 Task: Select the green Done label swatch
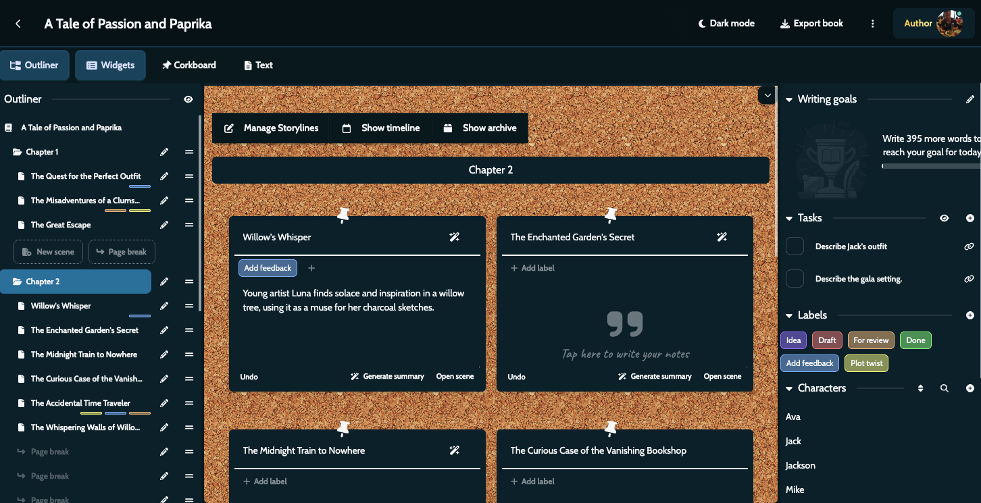coord(915,340)
